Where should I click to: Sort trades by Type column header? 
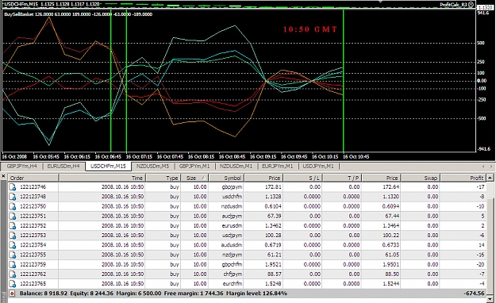point(163,178)
